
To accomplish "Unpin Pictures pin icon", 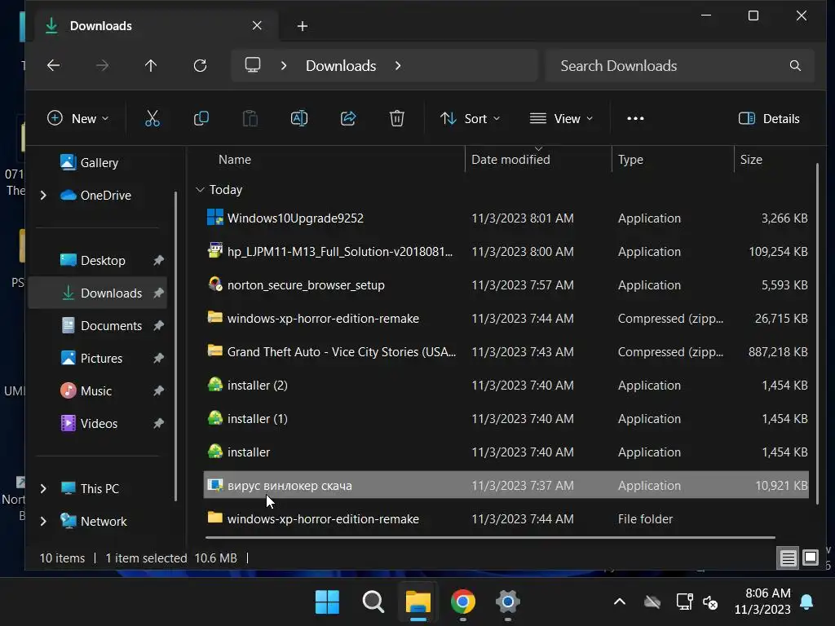I will pyautogui.click(x=158, y=359).
